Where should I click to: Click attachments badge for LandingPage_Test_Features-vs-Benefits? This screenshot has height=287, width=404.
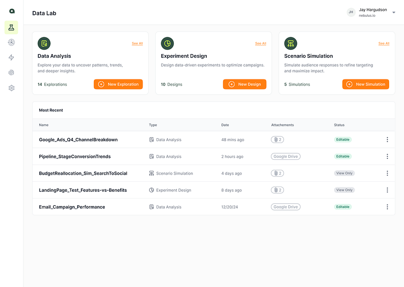click(x=278, y=190)
